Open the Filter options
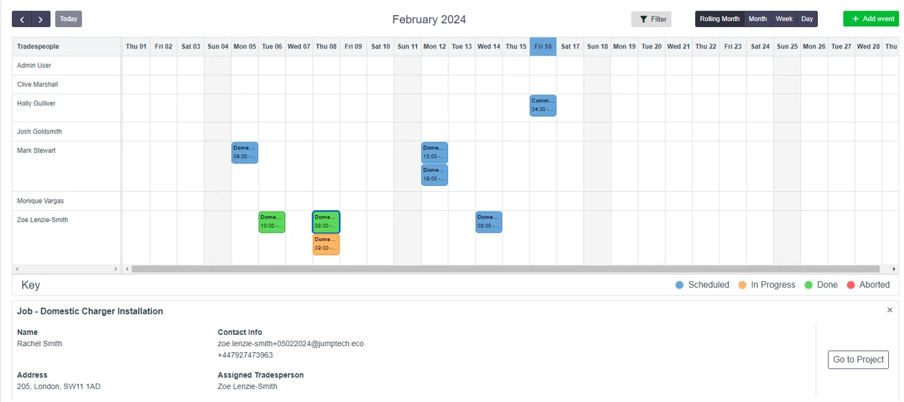Screen dimensions: 904x402 (x=651, y=19)
